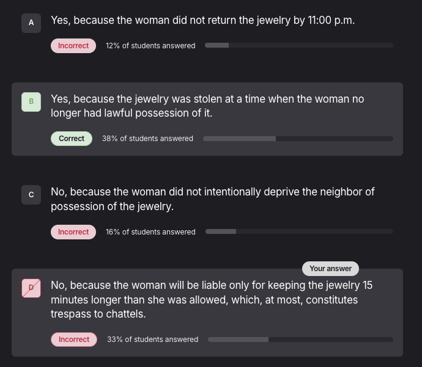
Task: Click the 16% answer distribution bar
Action: (x=299, y=232)
